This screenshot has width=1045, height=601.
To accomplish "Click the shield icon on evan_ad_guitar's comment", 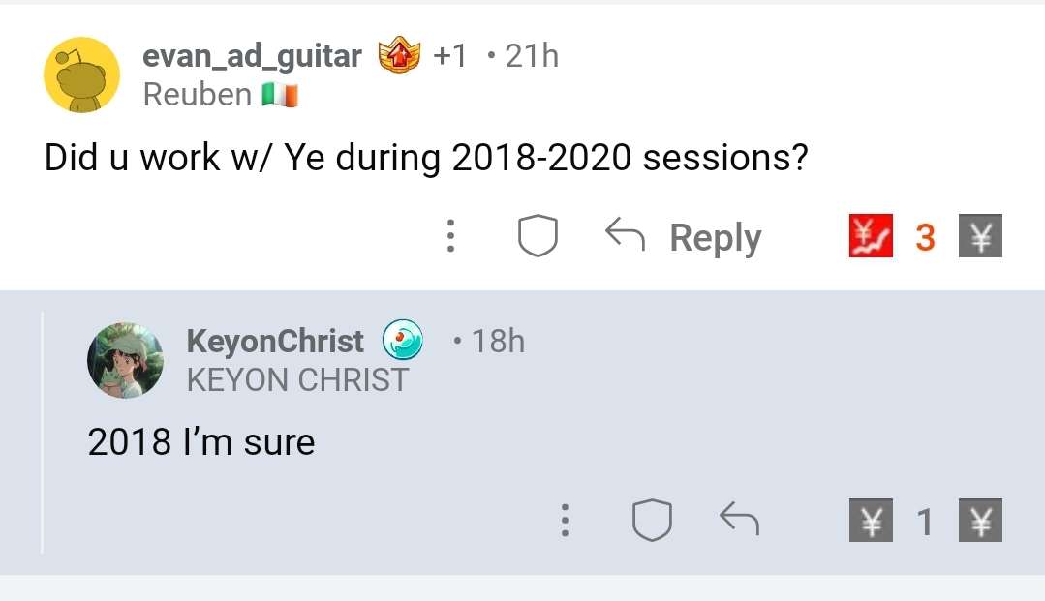I will 538,237.
